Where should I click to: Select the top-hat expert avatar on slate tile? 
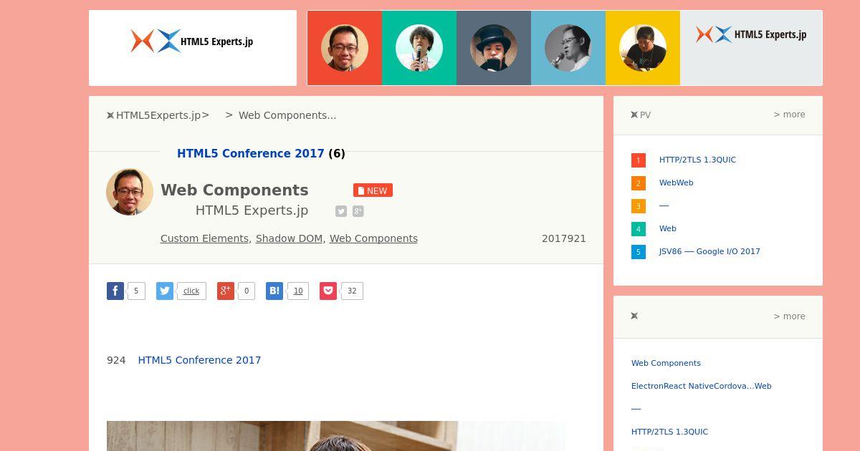(x=494, y=48)
